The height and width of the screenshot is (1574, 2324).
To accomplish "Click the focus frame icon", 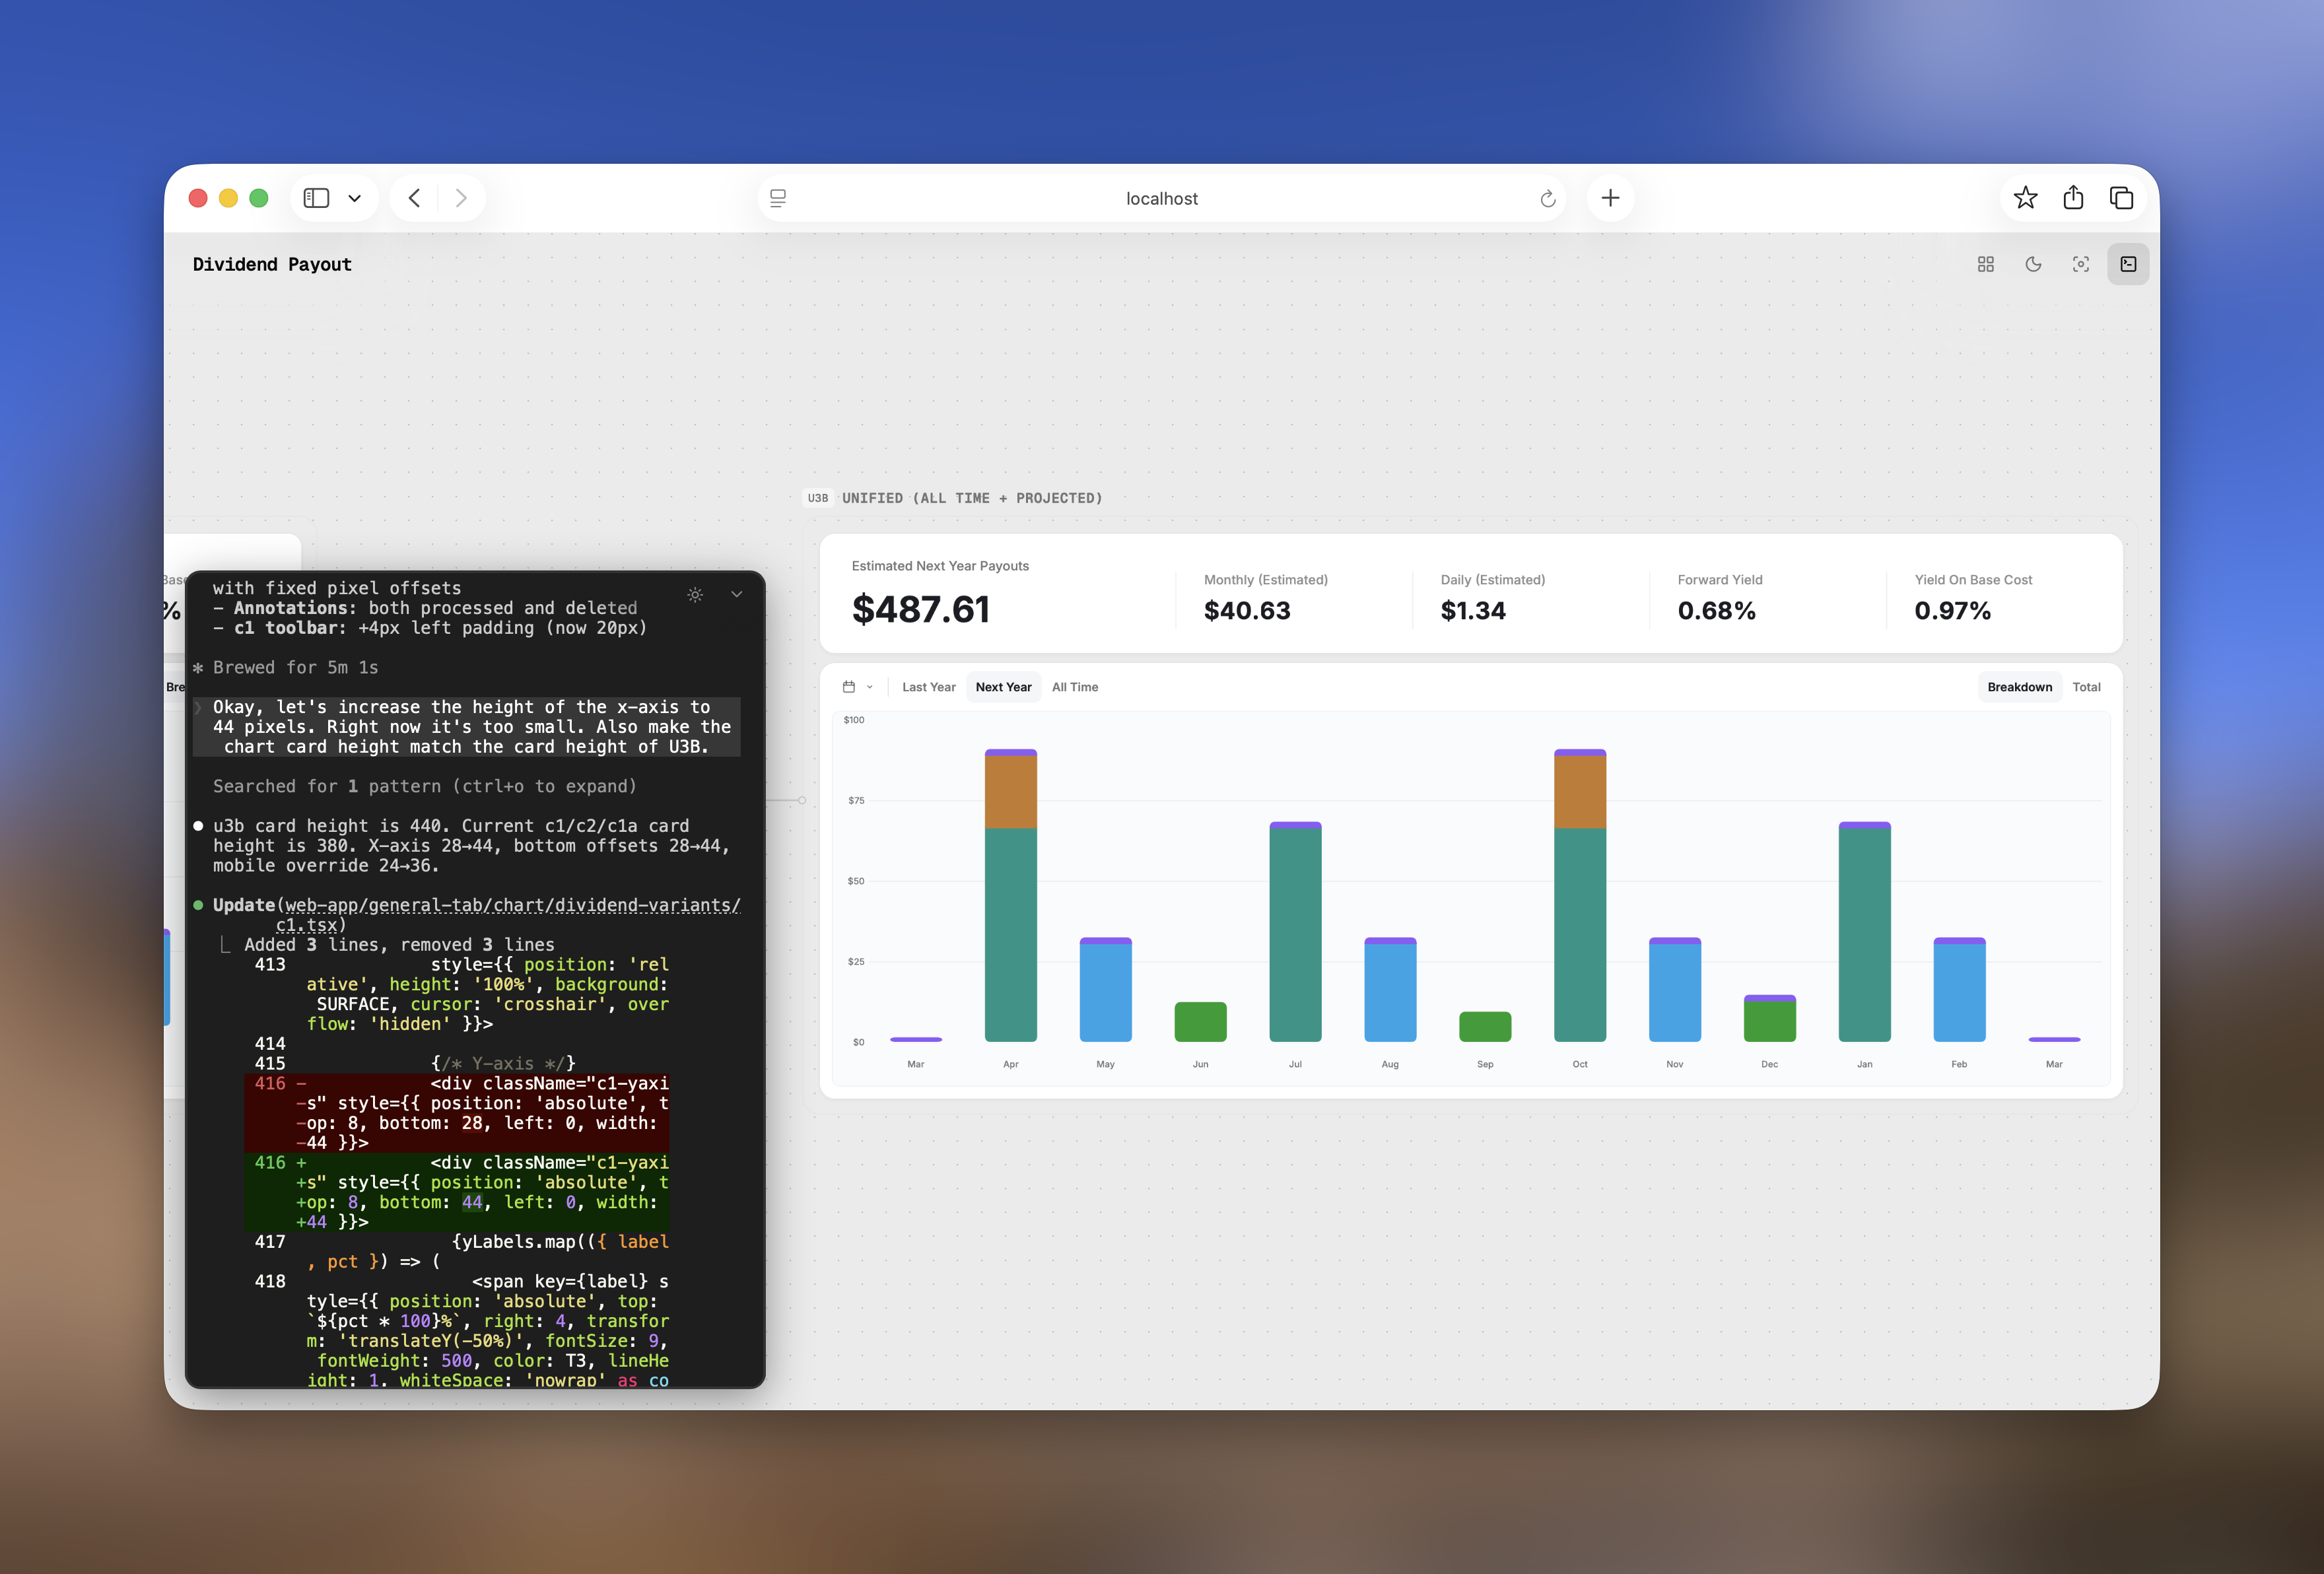I will pyautogui.click(x=2080, y=264).
